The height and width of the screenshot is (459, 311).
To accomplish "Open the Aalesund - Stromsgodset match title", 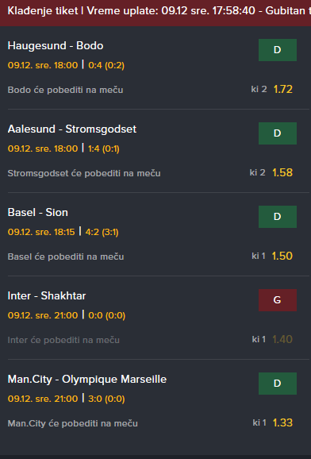I will coord(72,129).
